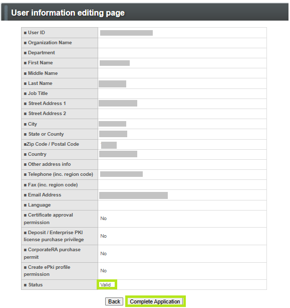Click the Complete Application button

point(155,301)
